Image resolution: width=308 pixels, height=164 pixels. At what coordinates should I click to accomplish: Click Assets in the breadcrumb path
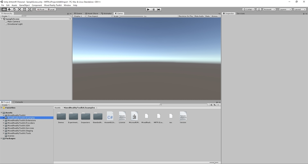[x=57, y=108]
